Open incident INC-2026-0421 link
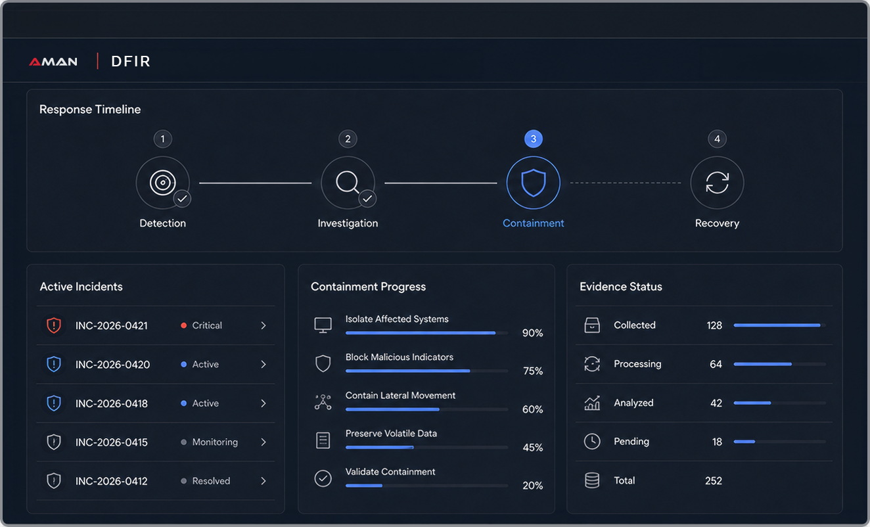This screenshot has width=870, height=527. (111, 325)
